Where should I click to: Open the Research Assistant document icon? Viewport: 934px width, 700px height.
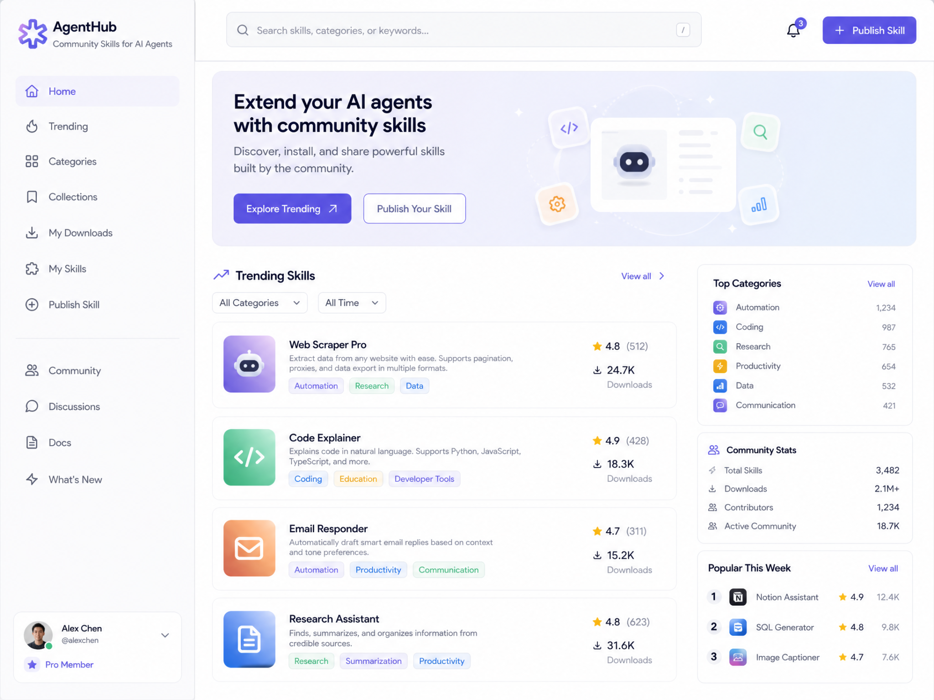249,639
